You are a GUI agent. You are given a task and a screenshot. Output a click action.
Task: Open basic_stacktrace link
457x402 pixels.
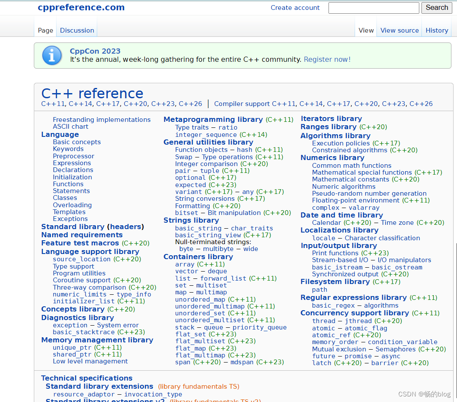(x=84, y=332)
